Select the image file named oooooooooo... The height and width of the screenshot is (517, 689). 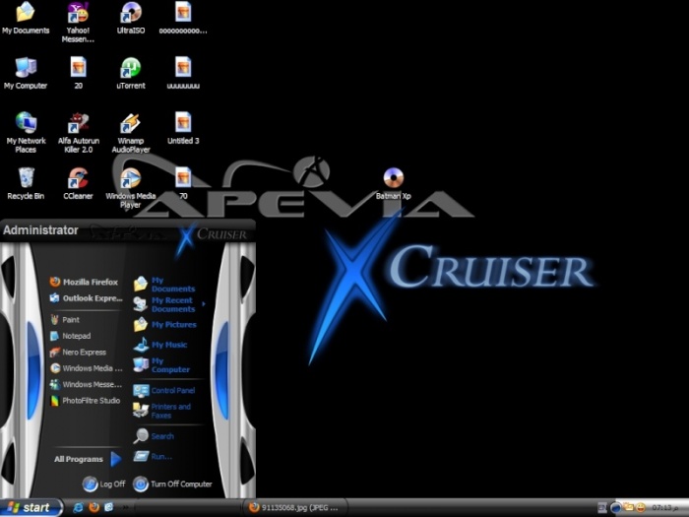click(183, 19)
